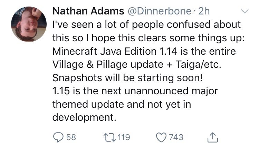The width and height of the screenshot is (259, 148).
Task: Click the tweet's opening line about confused people
Action: coord(146,25)
